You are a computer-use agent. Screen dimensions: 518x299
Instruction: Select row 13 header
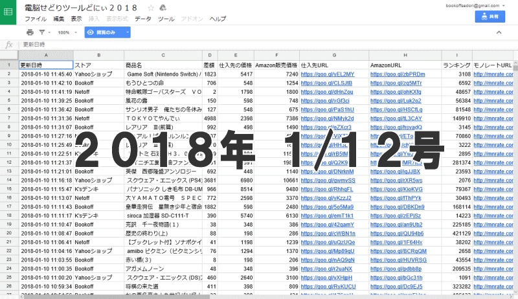pos(9,172)
